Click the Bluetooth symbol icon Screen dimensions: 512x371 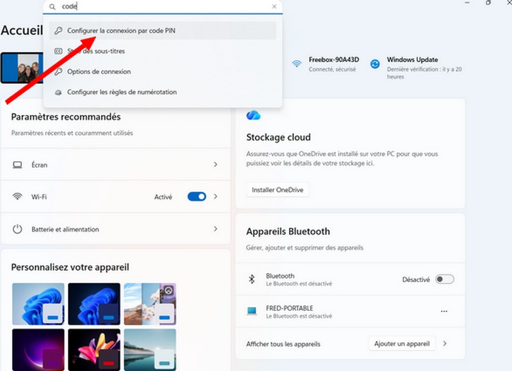[x=252, y=279]
